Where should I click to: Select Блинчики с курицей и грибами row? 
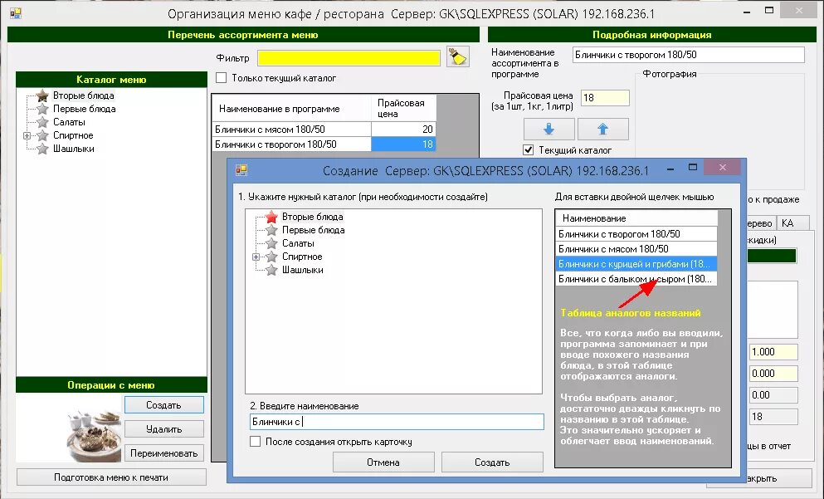tap(636, 264)
